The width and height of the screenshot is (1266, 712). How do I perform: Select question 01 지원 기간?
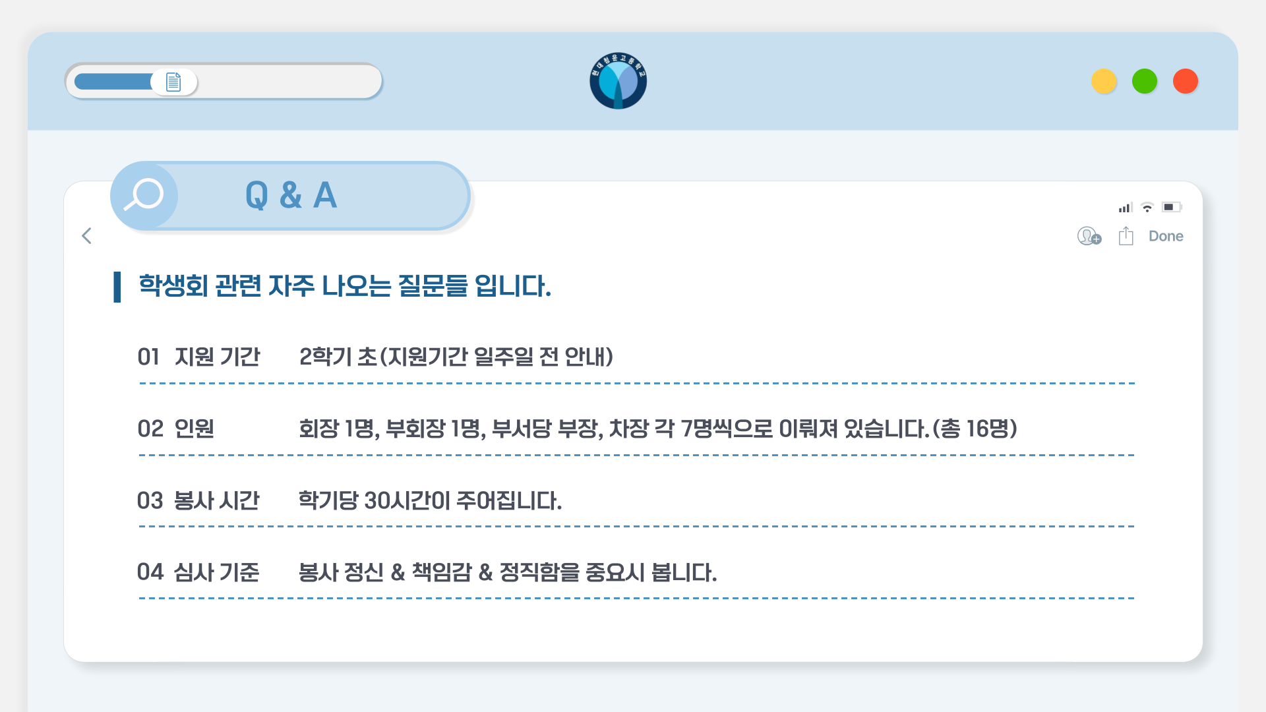pyautogui.click(x=198, y=357)
